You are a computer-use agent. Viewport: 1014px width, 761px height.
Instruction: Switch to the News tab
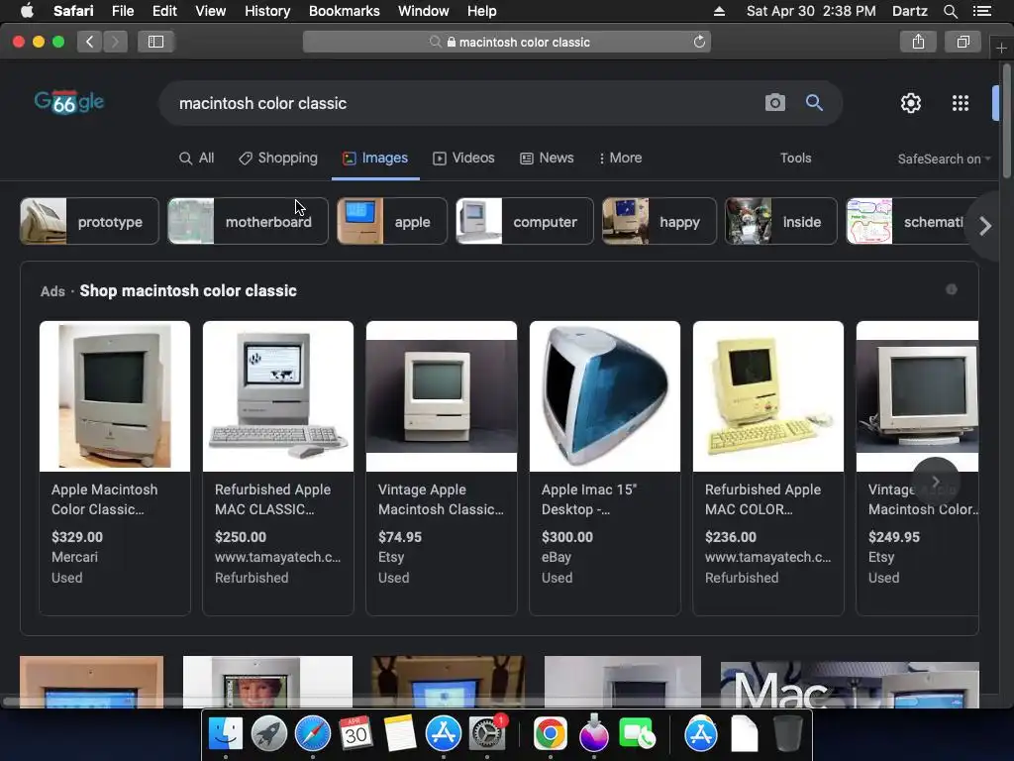tap(547, 158)
